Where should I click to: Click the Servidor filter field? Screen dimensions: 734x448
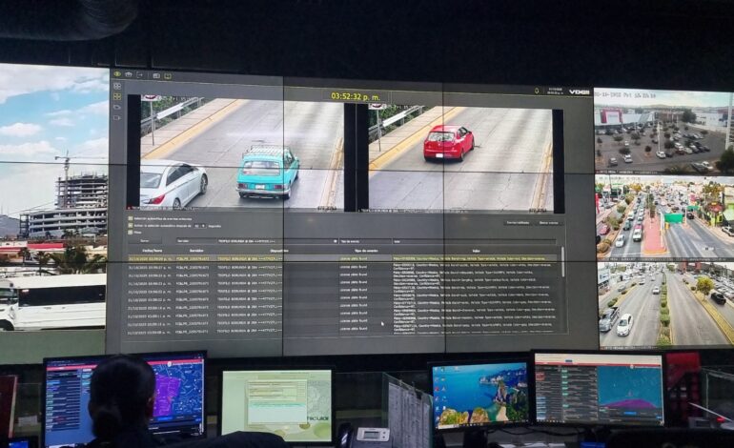195,241
